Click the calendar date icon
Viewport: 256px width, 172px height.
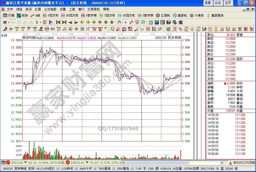pos(151,22)
